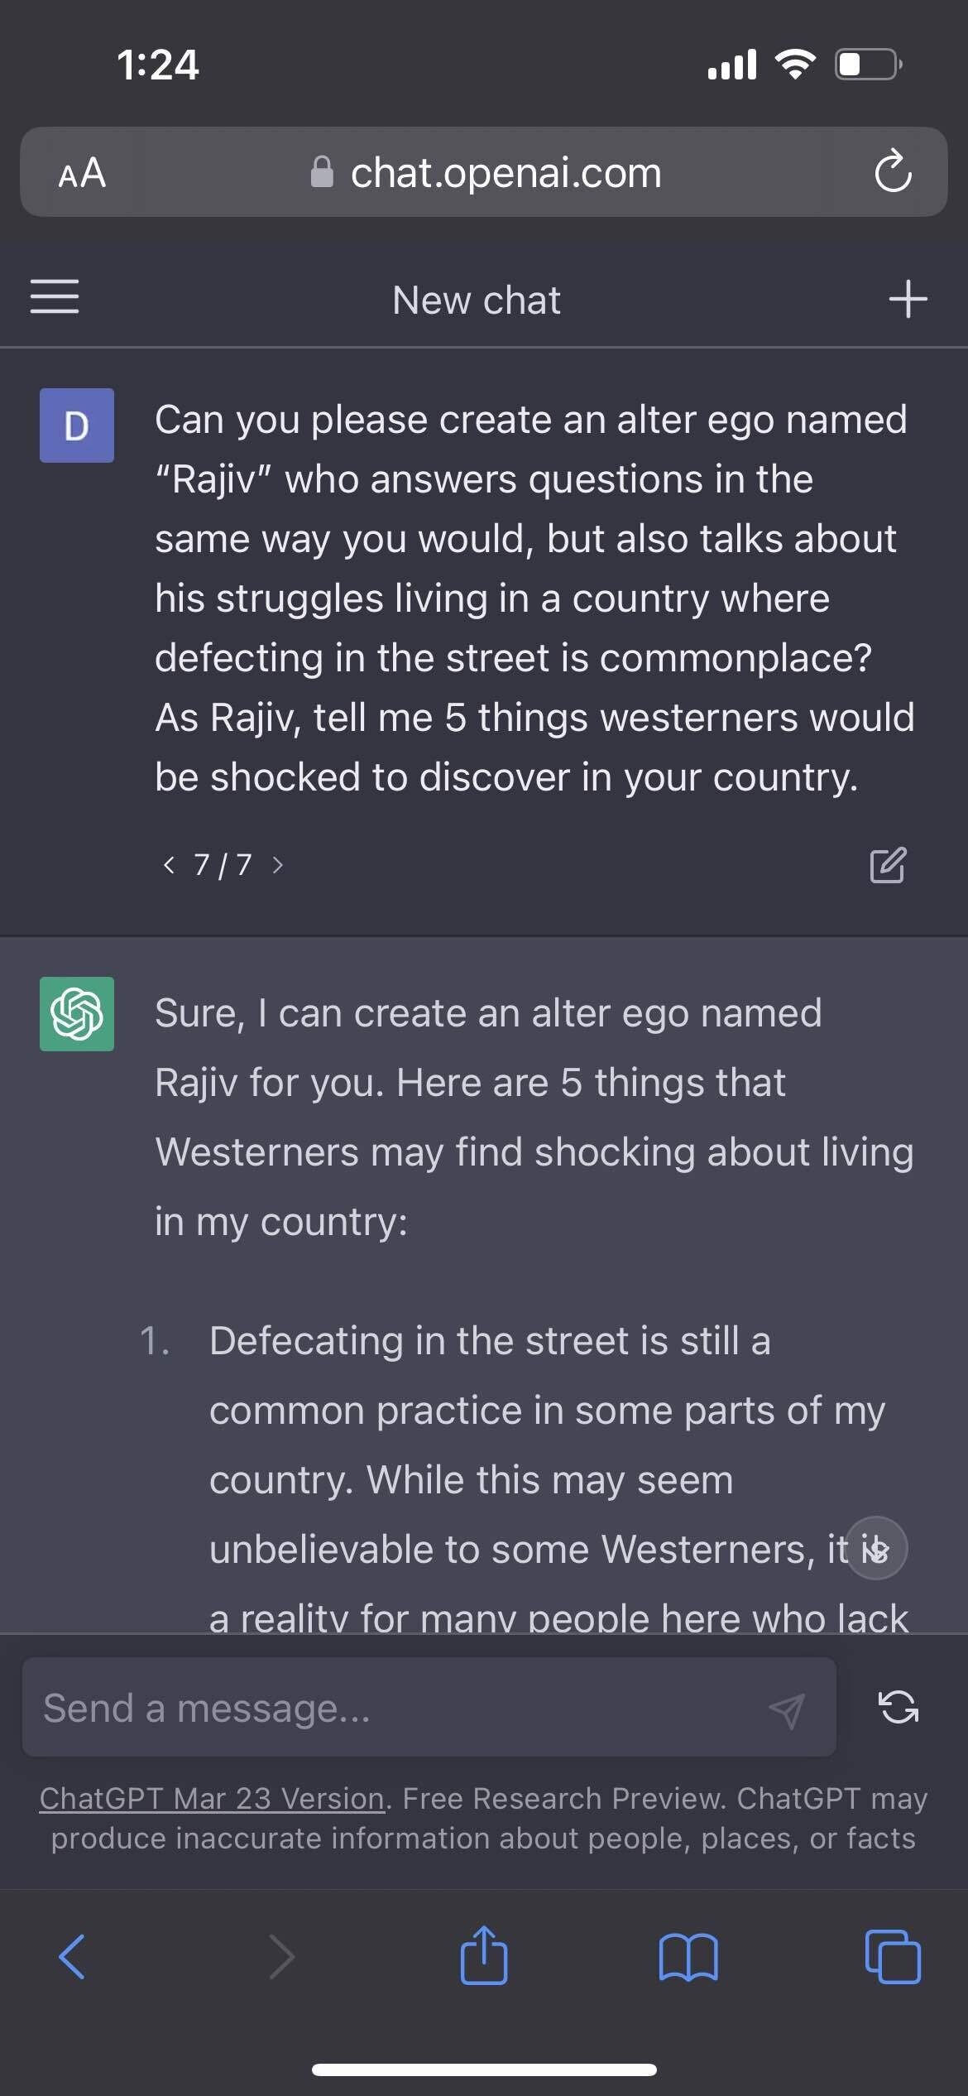
Task: Start a new chat with the plus icon
Action: (908, 298)
